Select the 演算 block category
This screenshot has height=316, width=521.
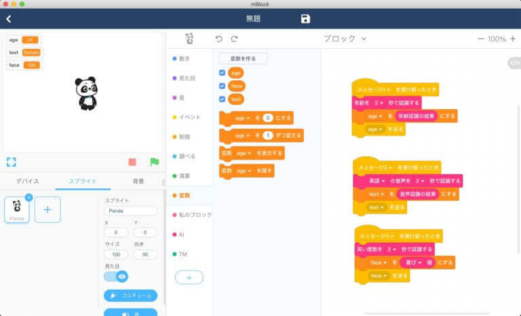[181, 176]
